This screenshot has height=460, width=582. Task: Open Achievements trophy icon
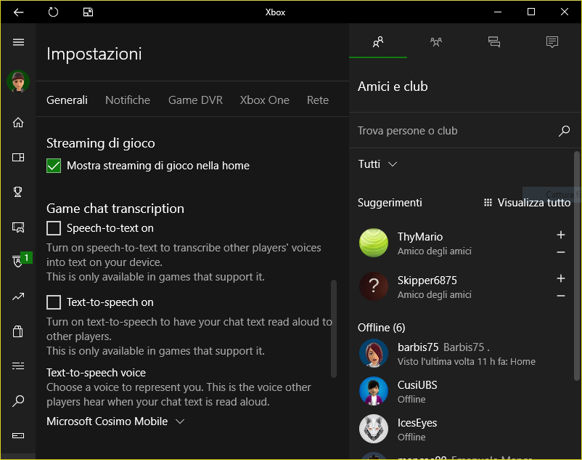point(18,192)
